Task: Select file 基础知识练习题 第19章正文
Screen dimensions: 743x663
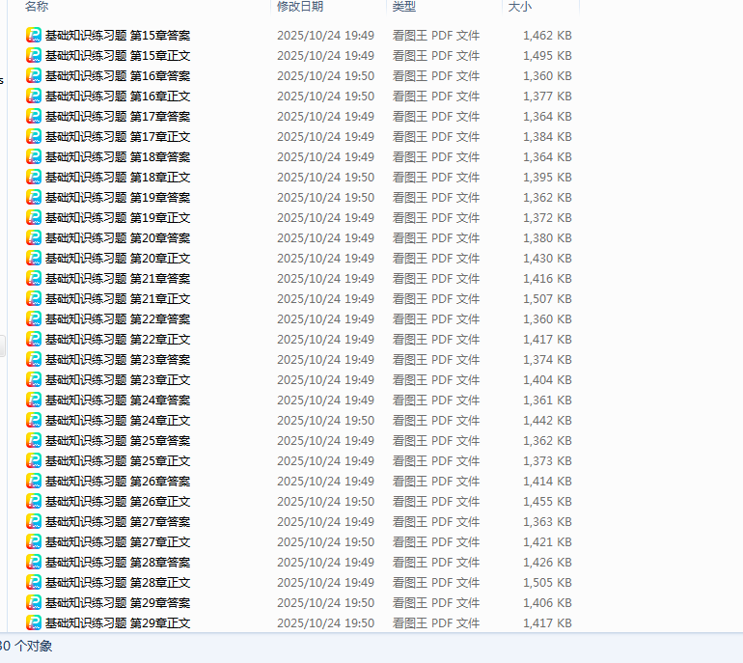Action: 118,217
